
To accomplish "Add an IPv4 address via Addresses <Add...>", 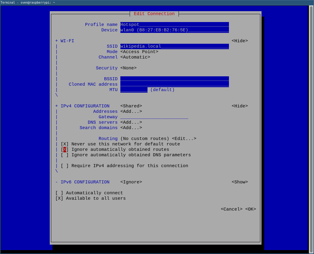I will coord(131,112).
